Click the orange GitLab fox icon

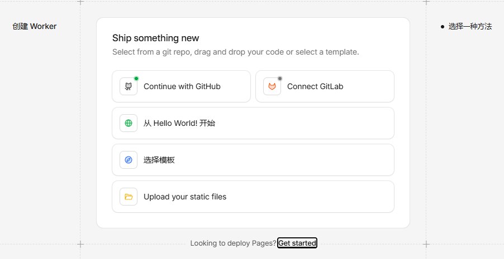(x=272, y=86)
